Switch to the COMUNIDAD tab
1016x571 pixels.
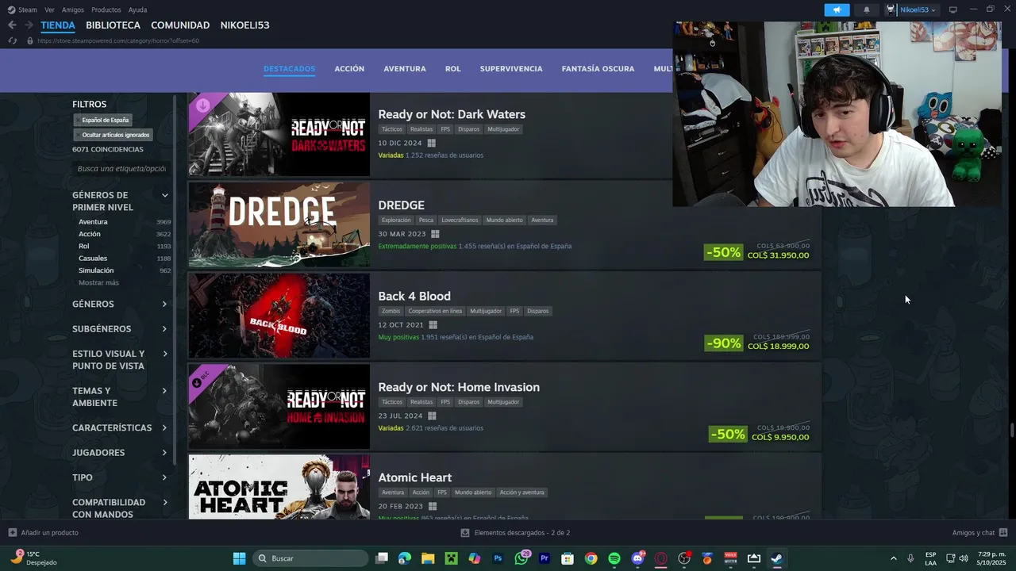click(180, 25)
